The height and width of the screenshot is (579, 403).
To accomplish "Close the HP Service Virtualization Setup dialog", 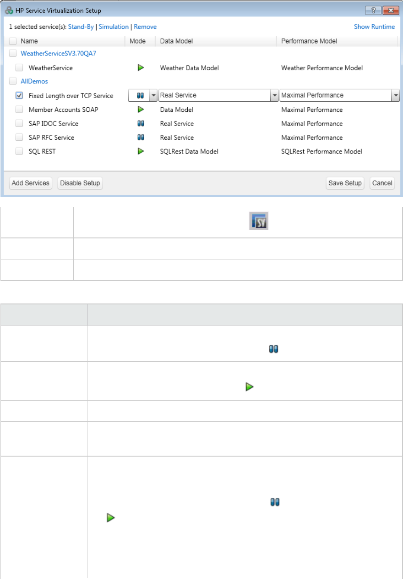I will [390, 10].
